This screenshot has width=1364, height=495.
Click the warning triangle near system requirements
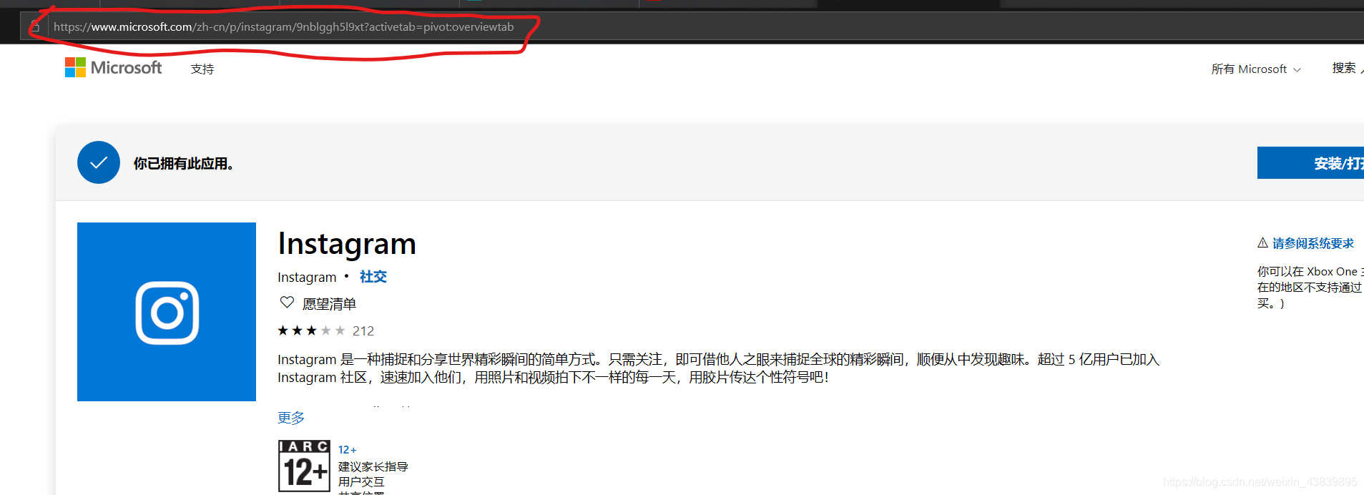(x=1262, y=243)
